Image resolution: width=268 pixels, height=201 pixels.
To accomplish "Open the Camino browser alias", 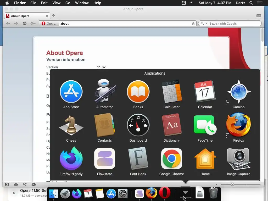I will click(239, 92).
